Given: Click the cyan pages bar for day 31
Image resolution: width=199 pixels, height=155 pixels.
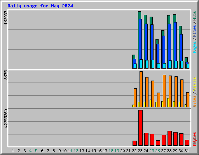Looking at the screenshot, I should pyautogui.click(x=188, y=66).
